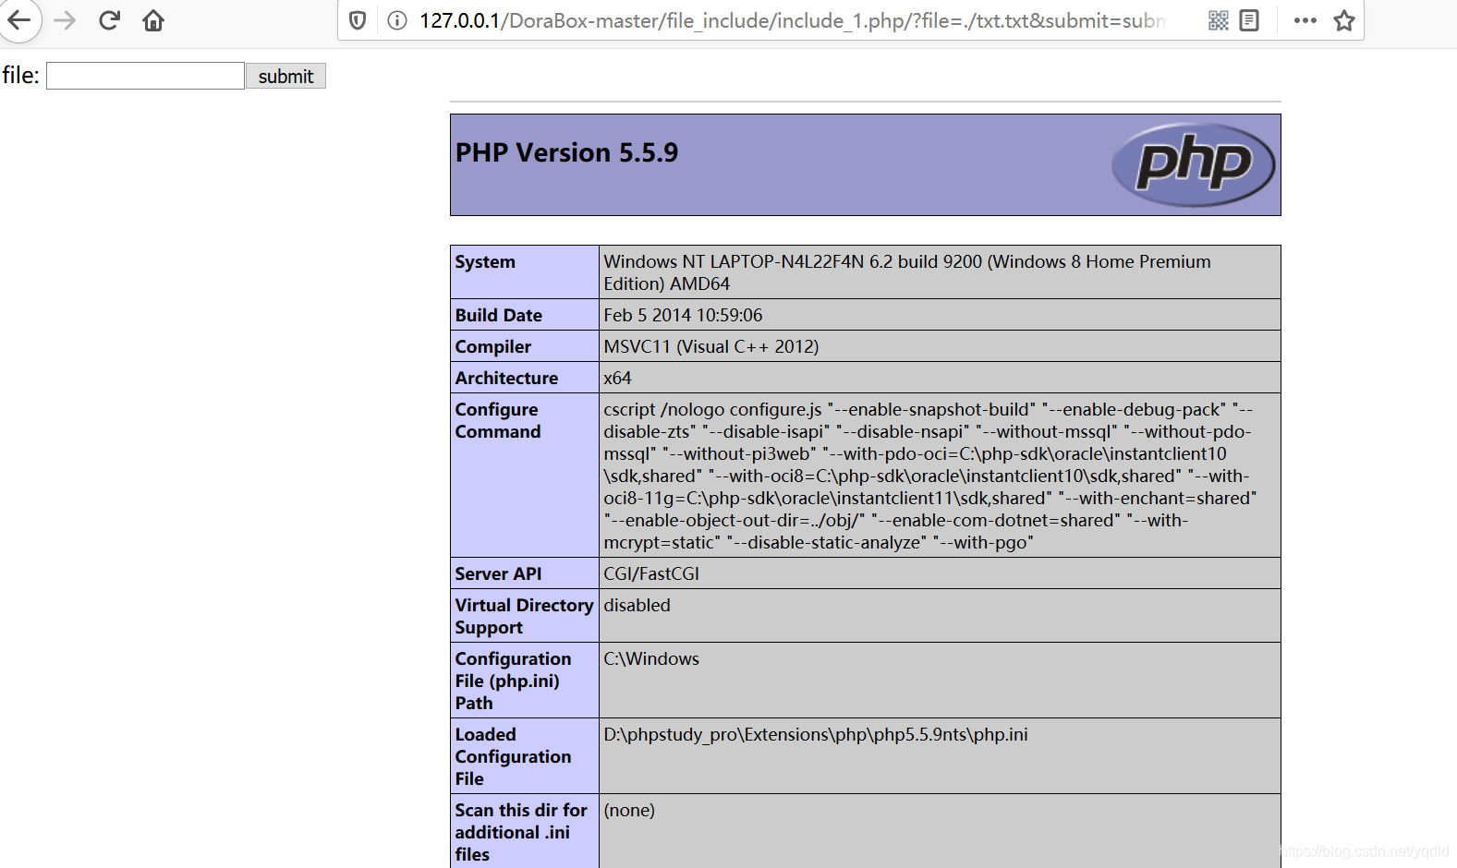Click the Virtual Directory Support label
This screenshot has height=868, width=1457.
(x=524, y=616)
